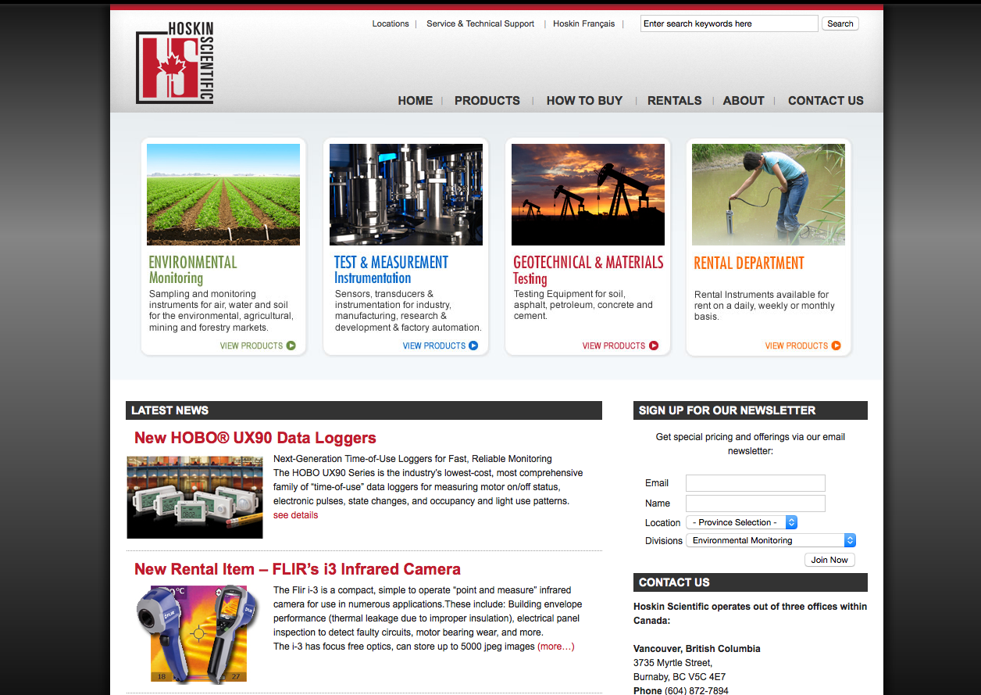Open the oil pumpjack sunset image
Screen dimensions: 981x695
click(x=588, y=195)
